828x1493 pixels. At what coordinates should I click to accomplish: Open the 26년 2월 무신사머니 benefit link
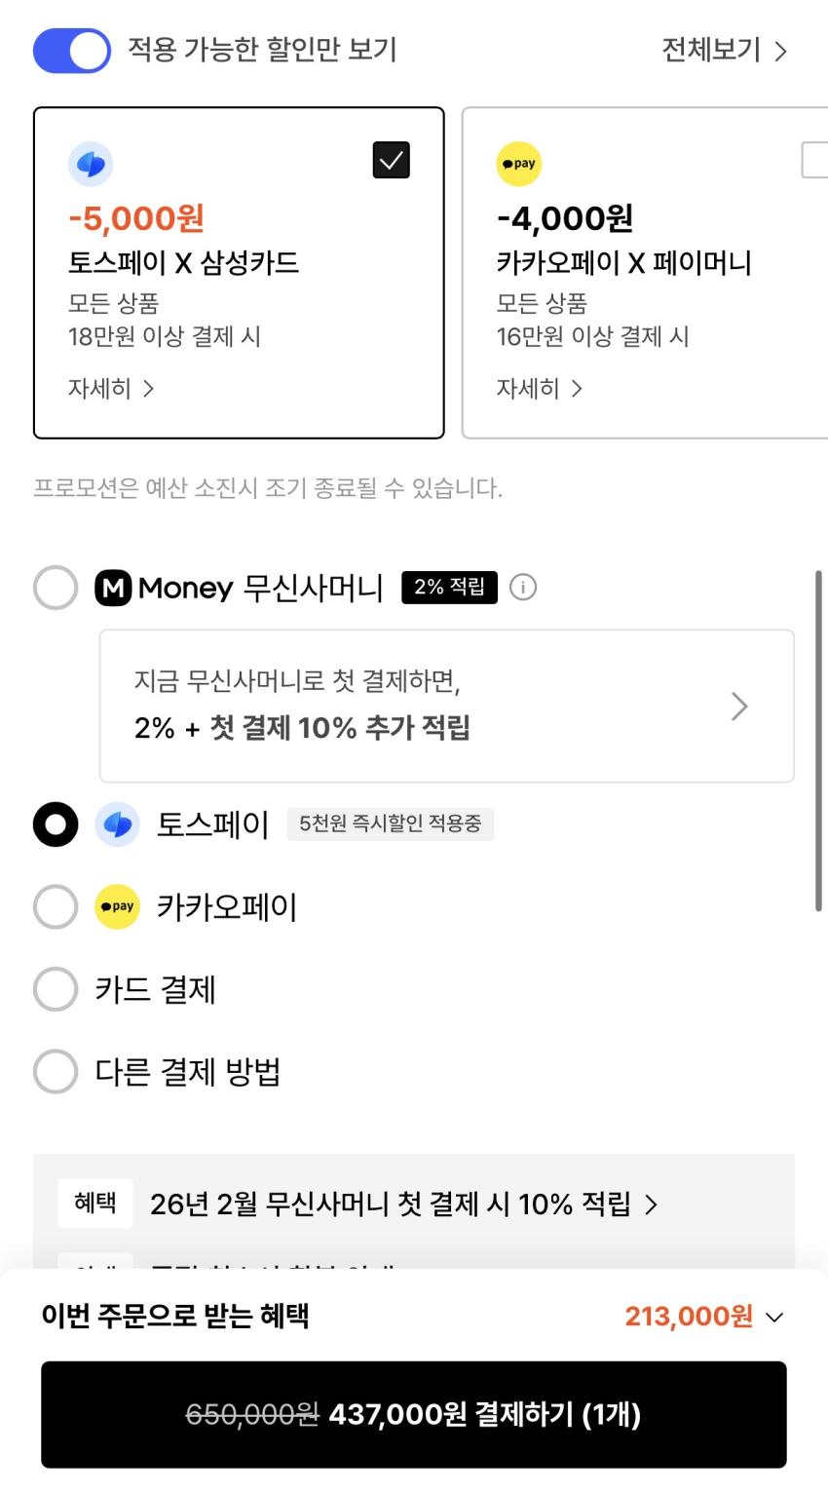(403, 1205)
